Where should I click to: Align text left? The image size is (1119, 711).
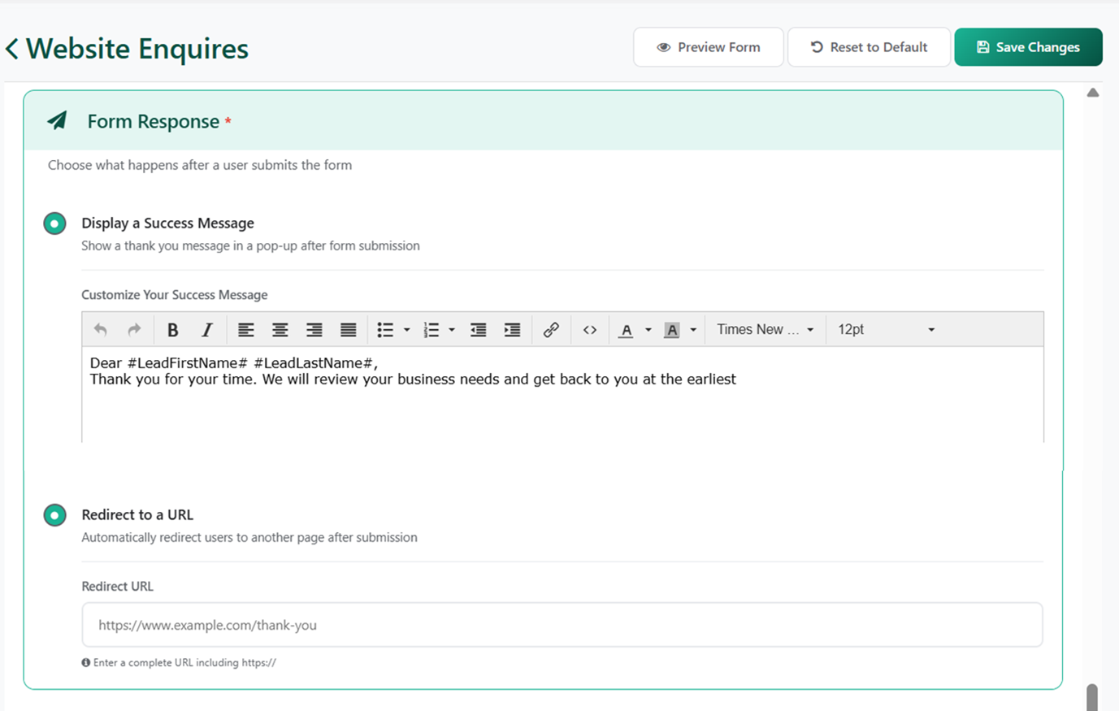[245, 329]
